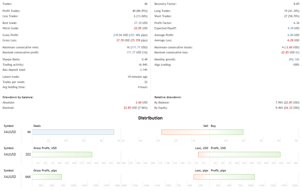The width and height of the screenshot is (302, 191).
Task: Click the Relative drawdown heading
Action: tap(168, 97)
